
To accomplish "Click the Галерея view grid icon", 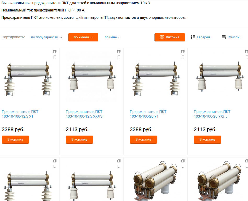I will [193, 37].
